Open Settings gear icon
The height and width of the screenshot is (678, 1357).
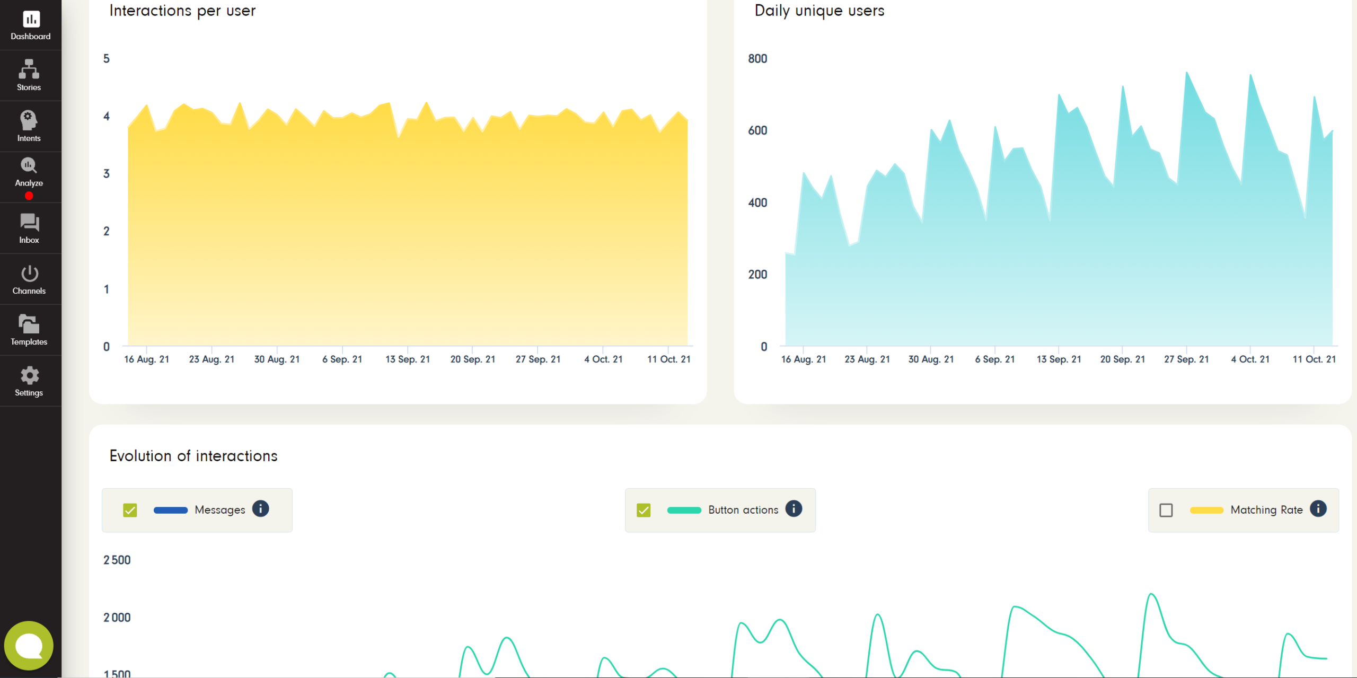(x=29, y=375)
